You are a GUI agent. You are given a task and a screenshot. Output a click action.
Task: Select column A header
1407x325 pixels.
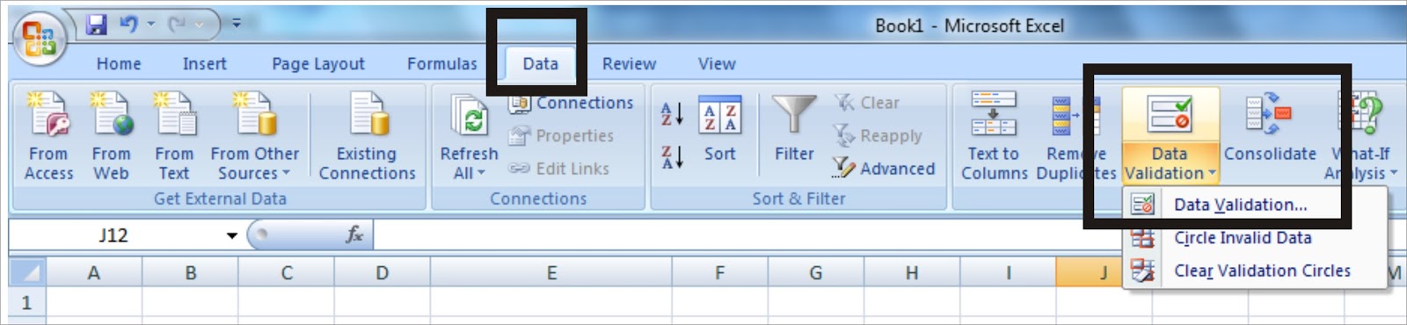93,273
